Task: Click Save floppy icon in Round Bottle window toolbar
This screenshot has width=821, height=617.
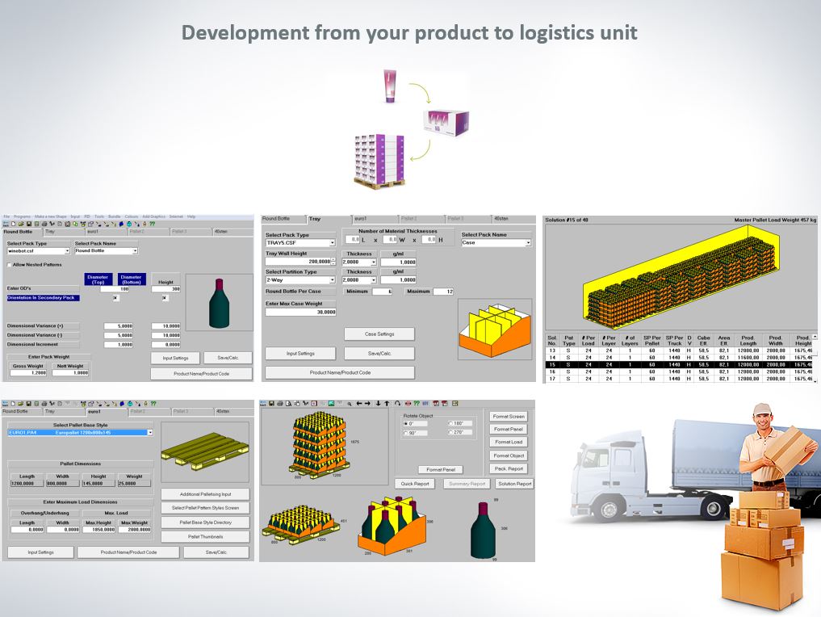Action: pyautogui.click(x=29, y=224)
